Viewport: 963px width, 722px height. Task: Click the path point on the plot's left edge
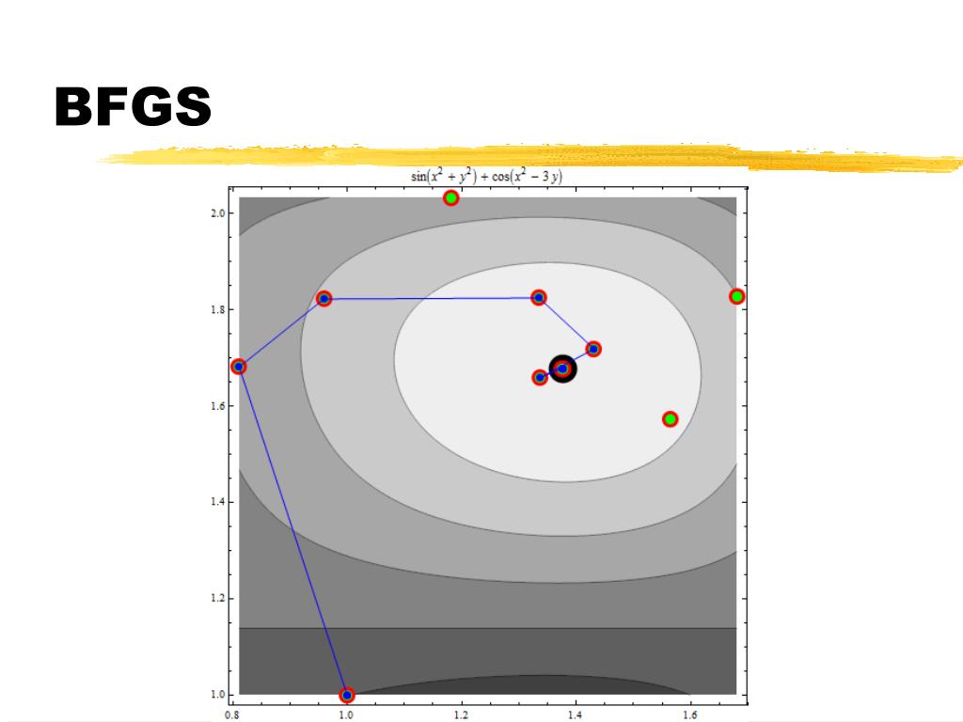(x=238, y=367)
